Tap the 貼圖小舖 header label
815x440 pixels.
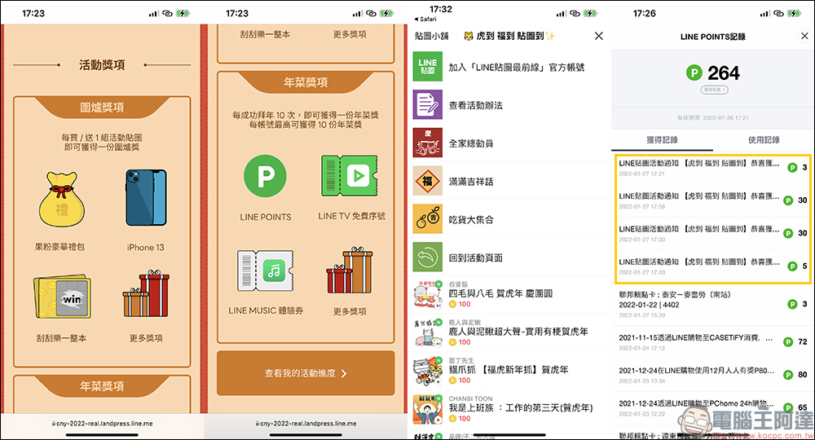pos(431,36)
